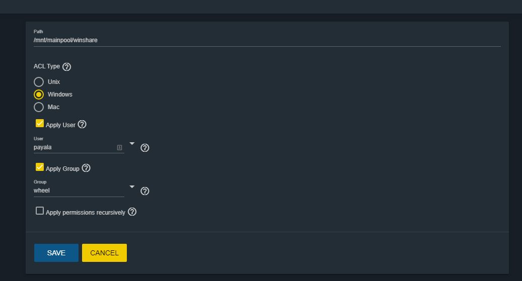The height and width of the screenshot is (281, 522).
Task: Cancel the permission changes
Action: click(105, 253)
